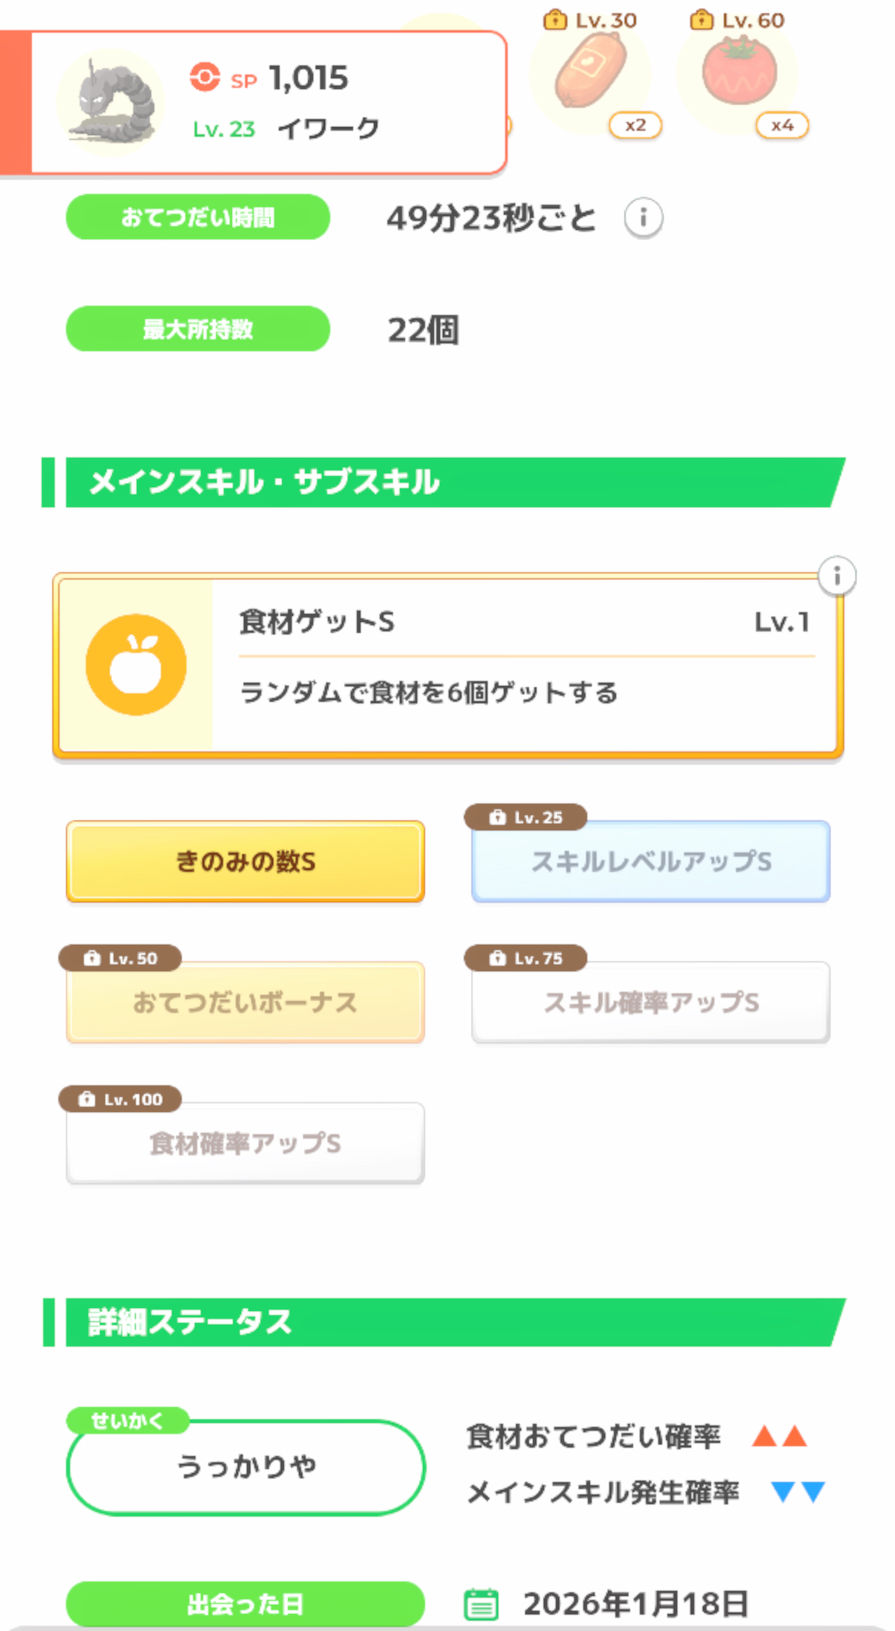This screenshot has width=895, height=1631.
Task: Tap the info icon beside helping time
Action: click(x=643, y=218)
